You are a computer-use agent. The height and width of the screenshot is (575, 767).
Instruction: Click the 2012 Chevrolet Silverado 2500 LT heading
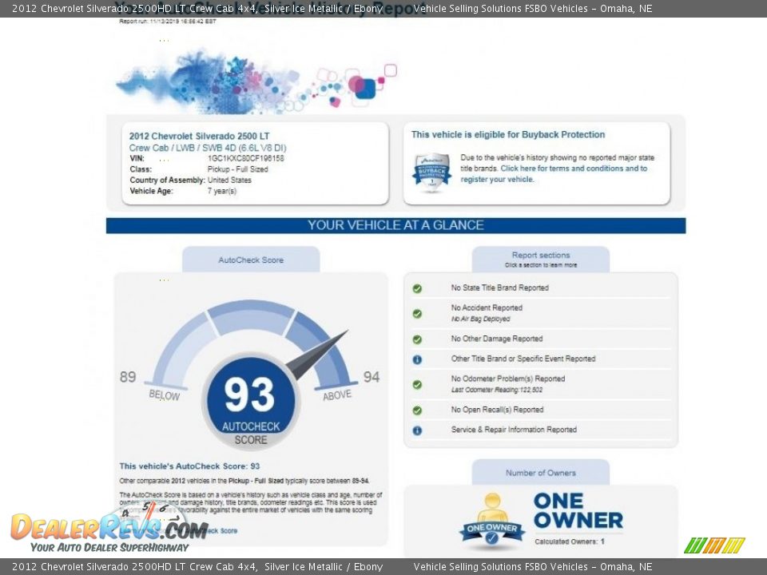click(200, 136)
